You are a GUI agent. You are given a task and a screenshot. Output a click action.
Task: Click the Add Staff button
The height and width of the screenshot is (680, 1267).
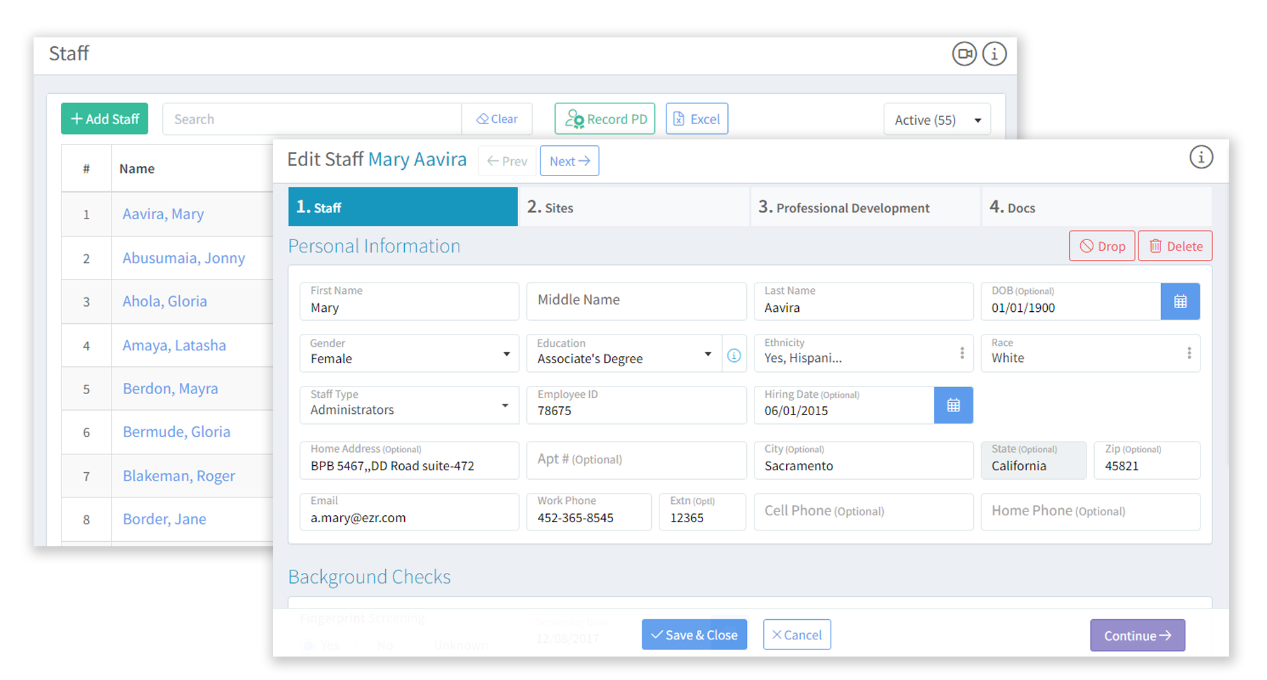105,119
